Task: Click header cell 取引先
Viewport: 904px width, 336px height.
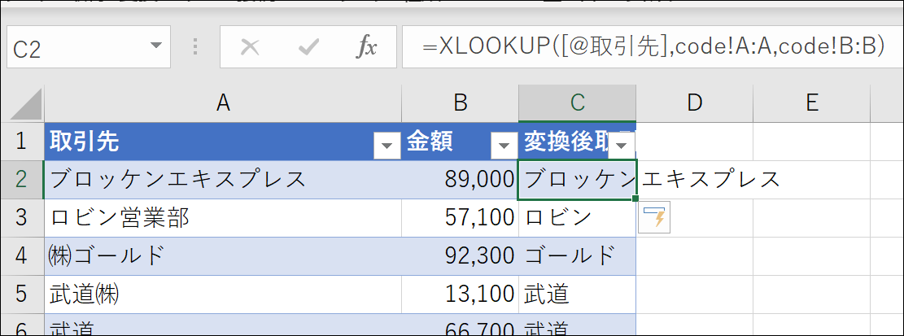Action: pos(223,142)
